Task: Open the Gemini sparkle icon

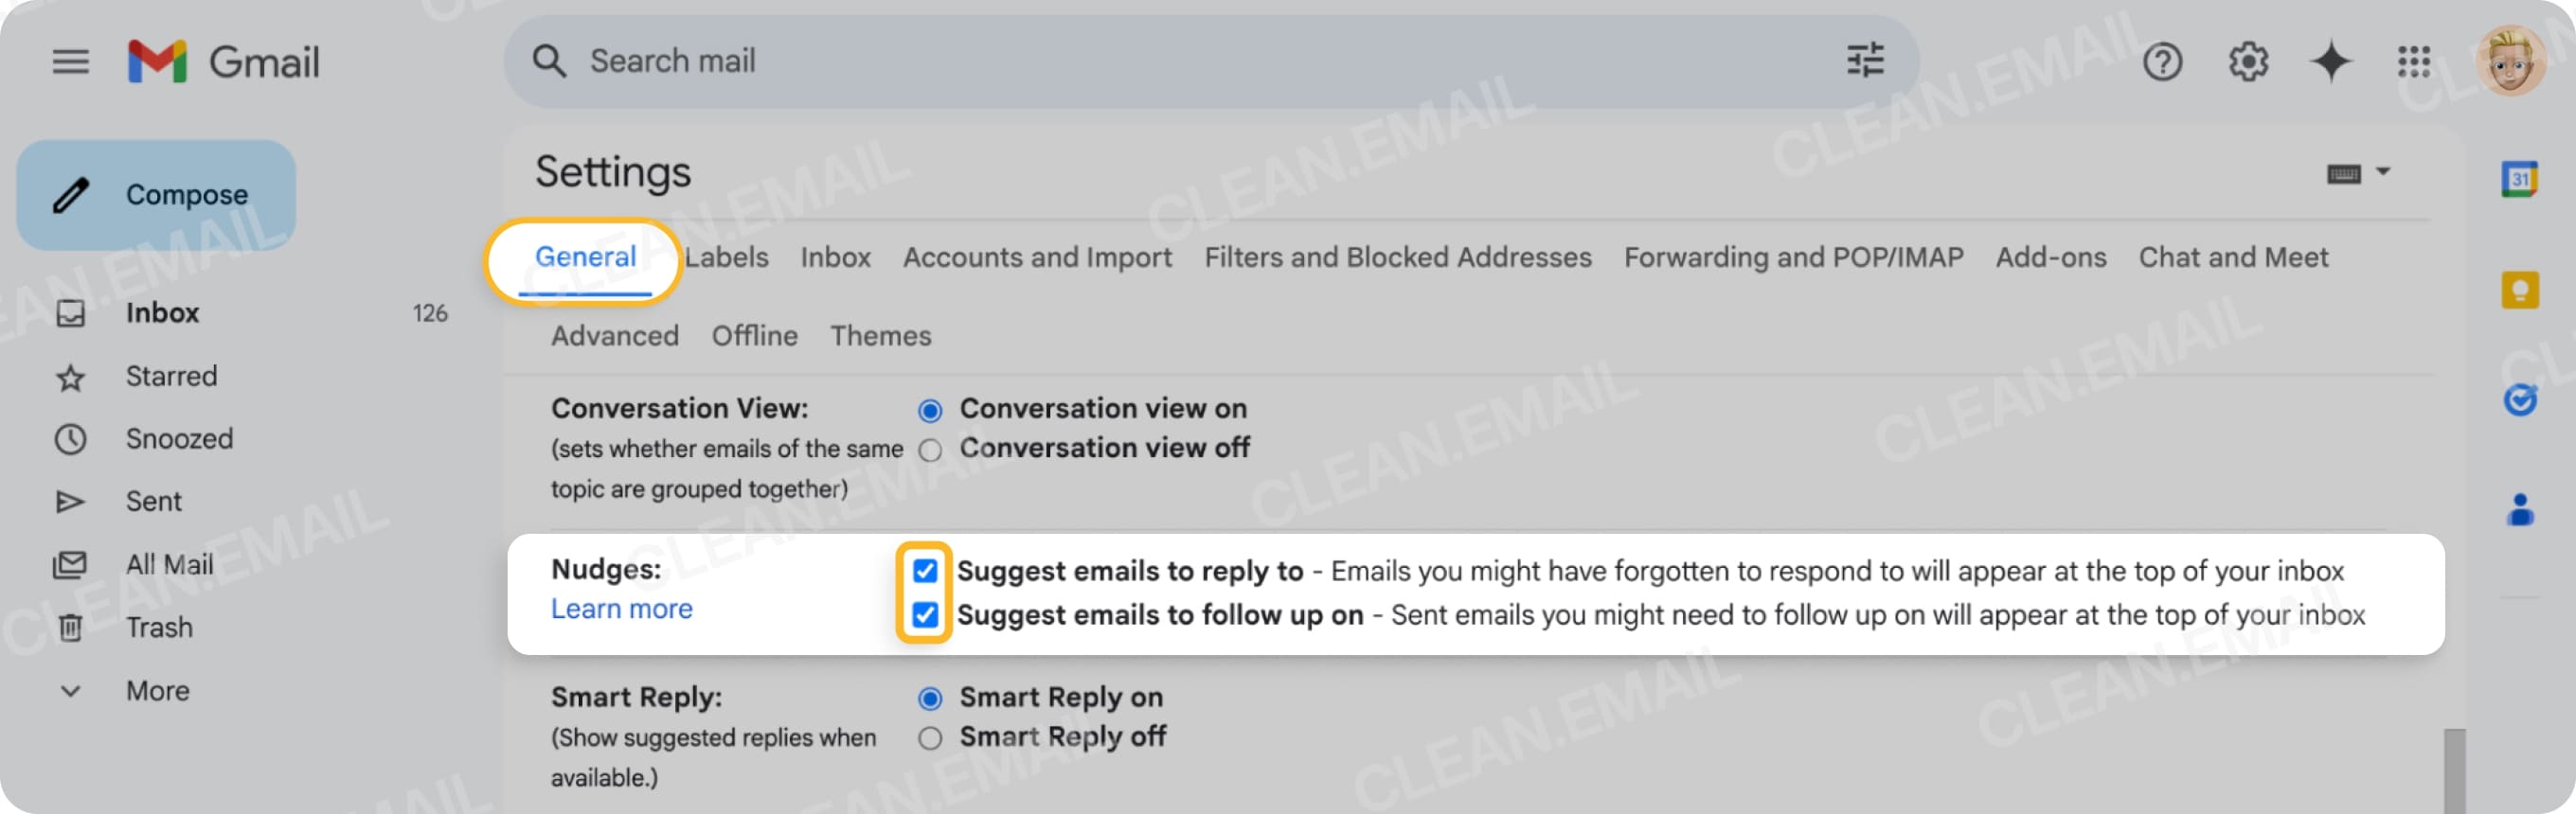Action: 2330,61
